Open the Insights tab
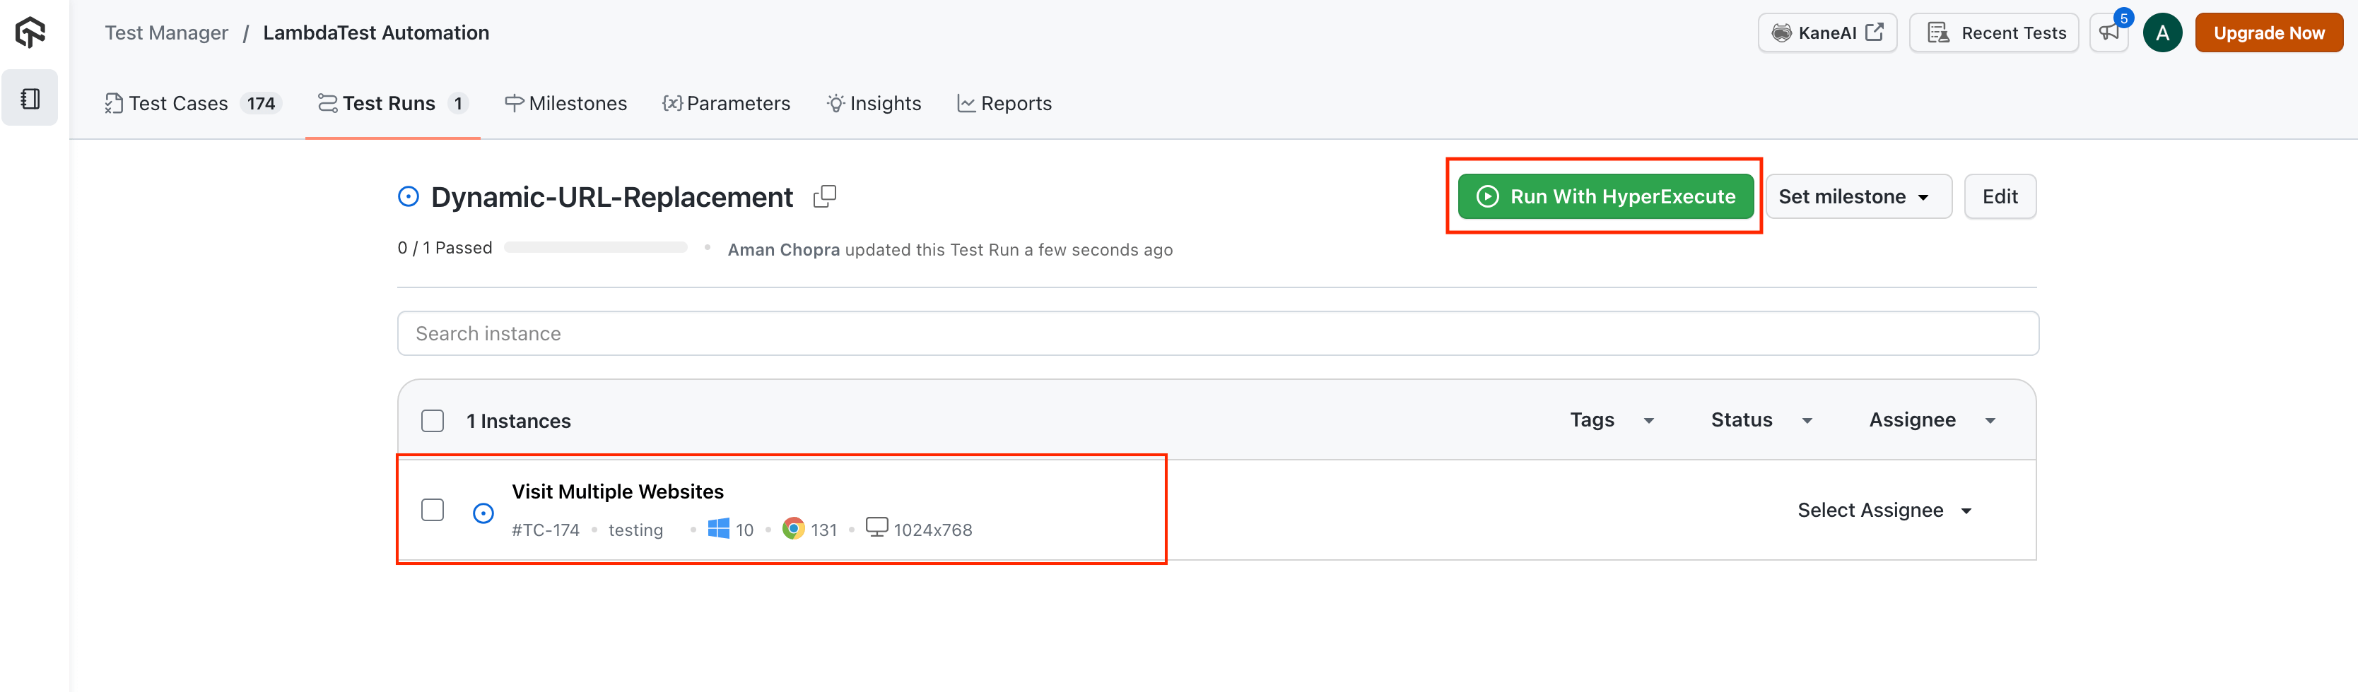Screen dimensions: 2358x692 click(x=873, y=103)
